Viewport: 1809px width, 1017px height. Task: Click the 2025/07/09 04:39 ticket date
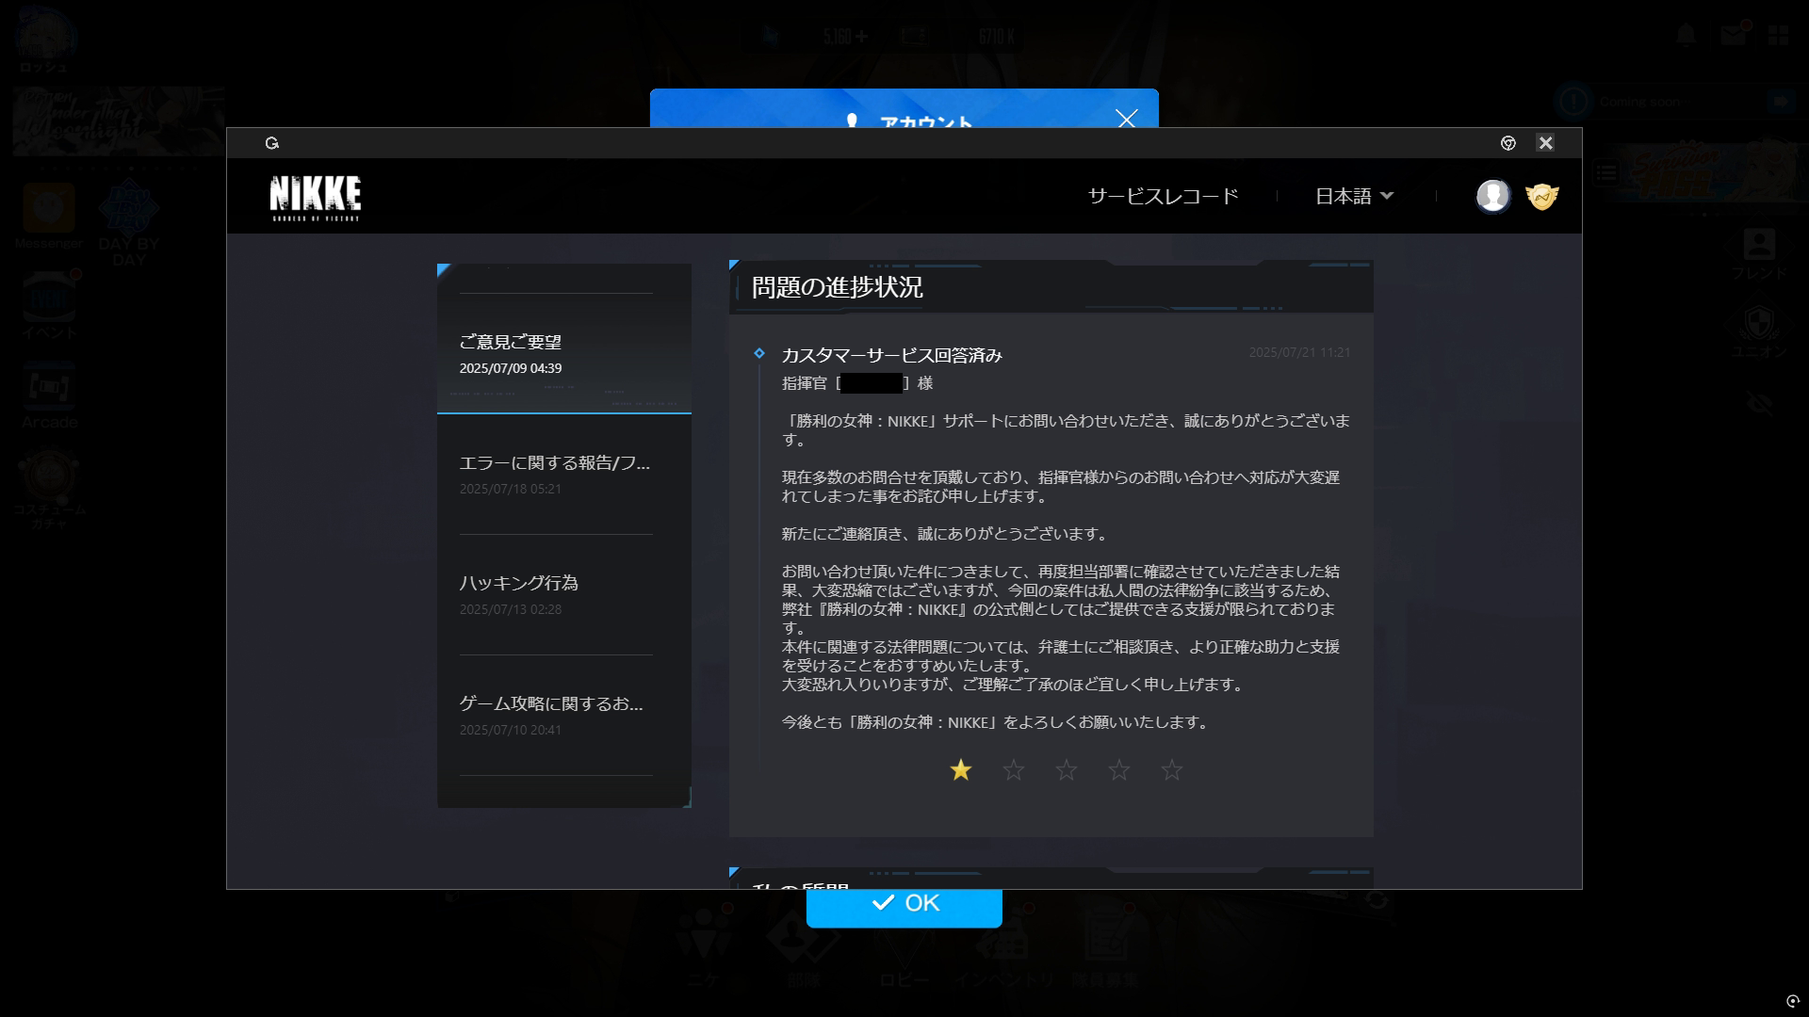pos(511,368)
